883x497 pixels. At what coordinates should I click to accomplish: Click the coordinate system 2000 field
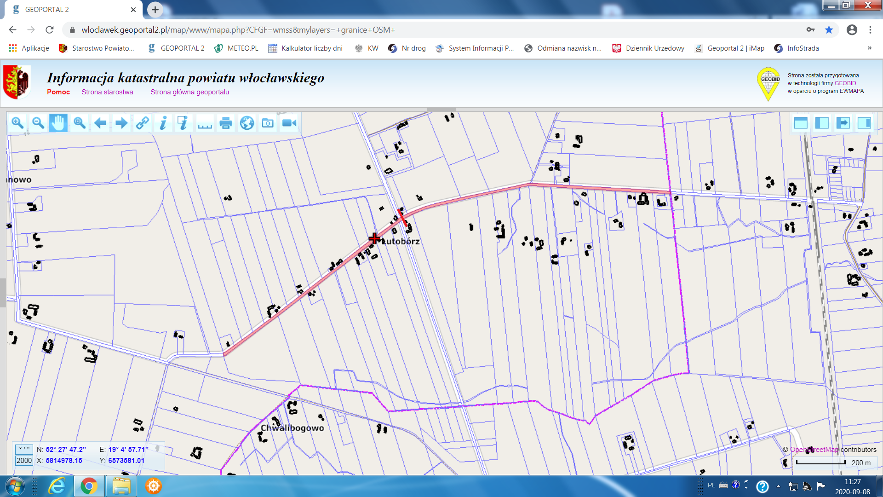pos(24,461)
